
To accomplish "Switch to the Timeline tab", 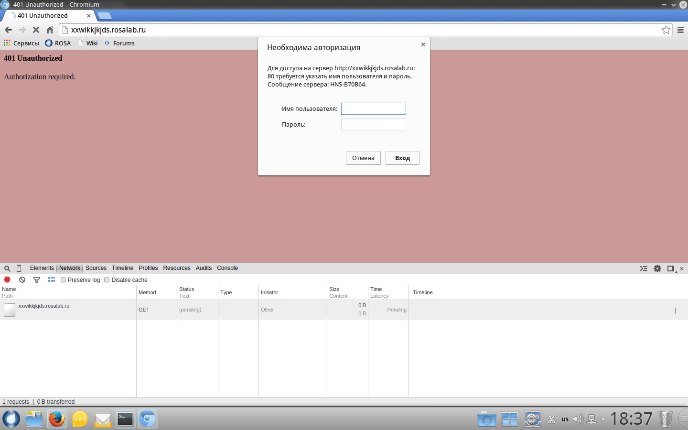I will [123, 268].
